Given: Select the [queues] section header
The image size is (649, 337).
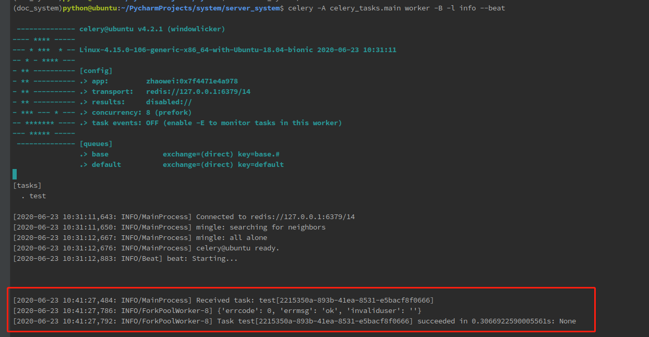Looking at the screenshot, I should coord(95,143).
